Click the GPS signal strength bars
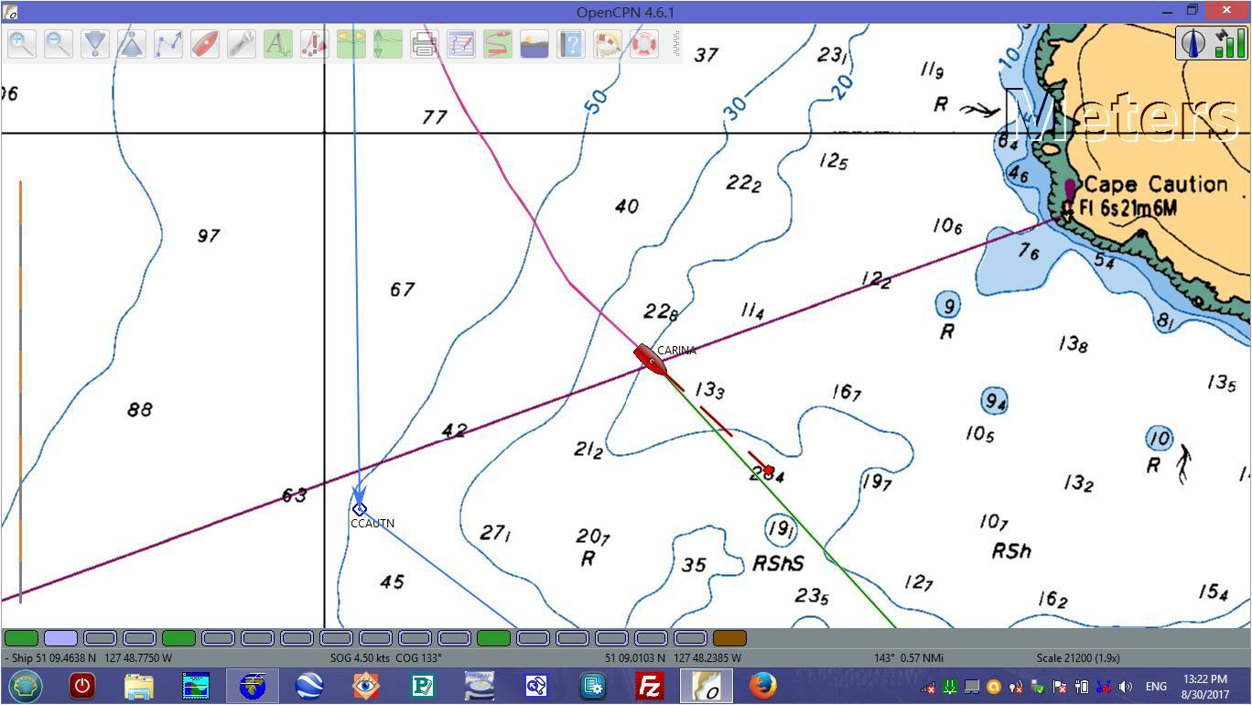1252x705 pixels. 1229,43
